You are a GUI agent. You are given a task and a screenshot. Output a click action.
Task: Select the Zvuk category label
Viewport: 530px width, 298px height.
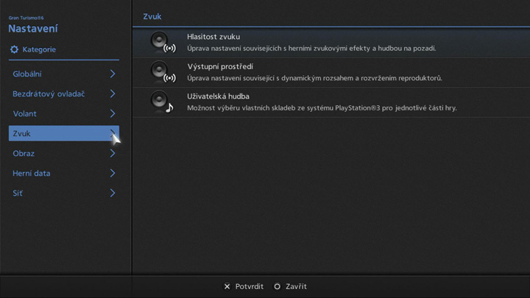(x=22, y=134)
